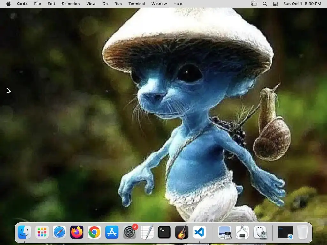Launch Terminal app from the Dock

(164, 232)
